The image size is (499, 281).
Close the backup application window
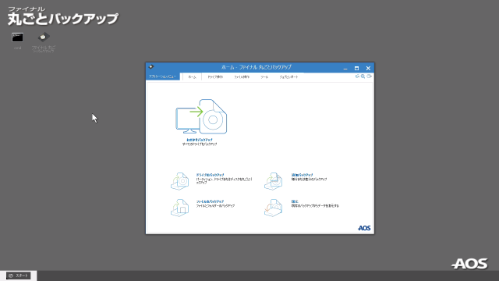pyautogui.click(x=368, y=68)
